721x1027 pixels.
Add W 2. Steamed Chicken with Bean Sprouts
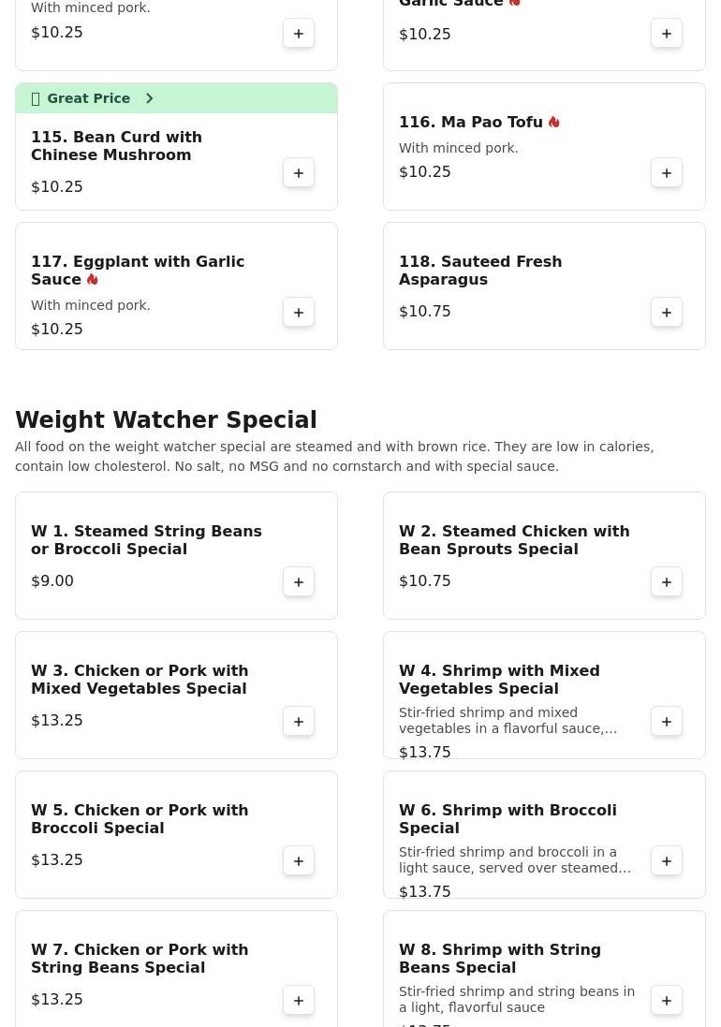pos(667,581)
